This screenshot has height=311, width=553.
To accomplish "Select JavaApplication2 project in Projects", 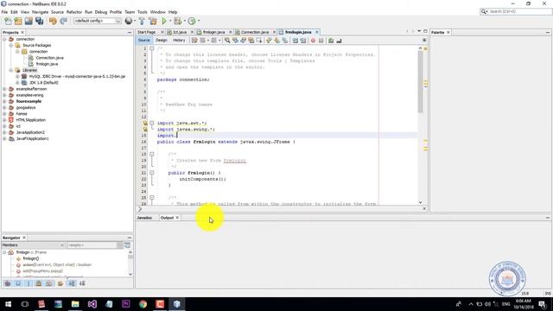I will coord(30,132).
